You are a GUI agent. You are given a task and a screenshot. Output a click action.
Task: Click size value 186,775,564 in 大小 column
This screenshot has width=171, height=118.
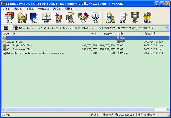89,45
